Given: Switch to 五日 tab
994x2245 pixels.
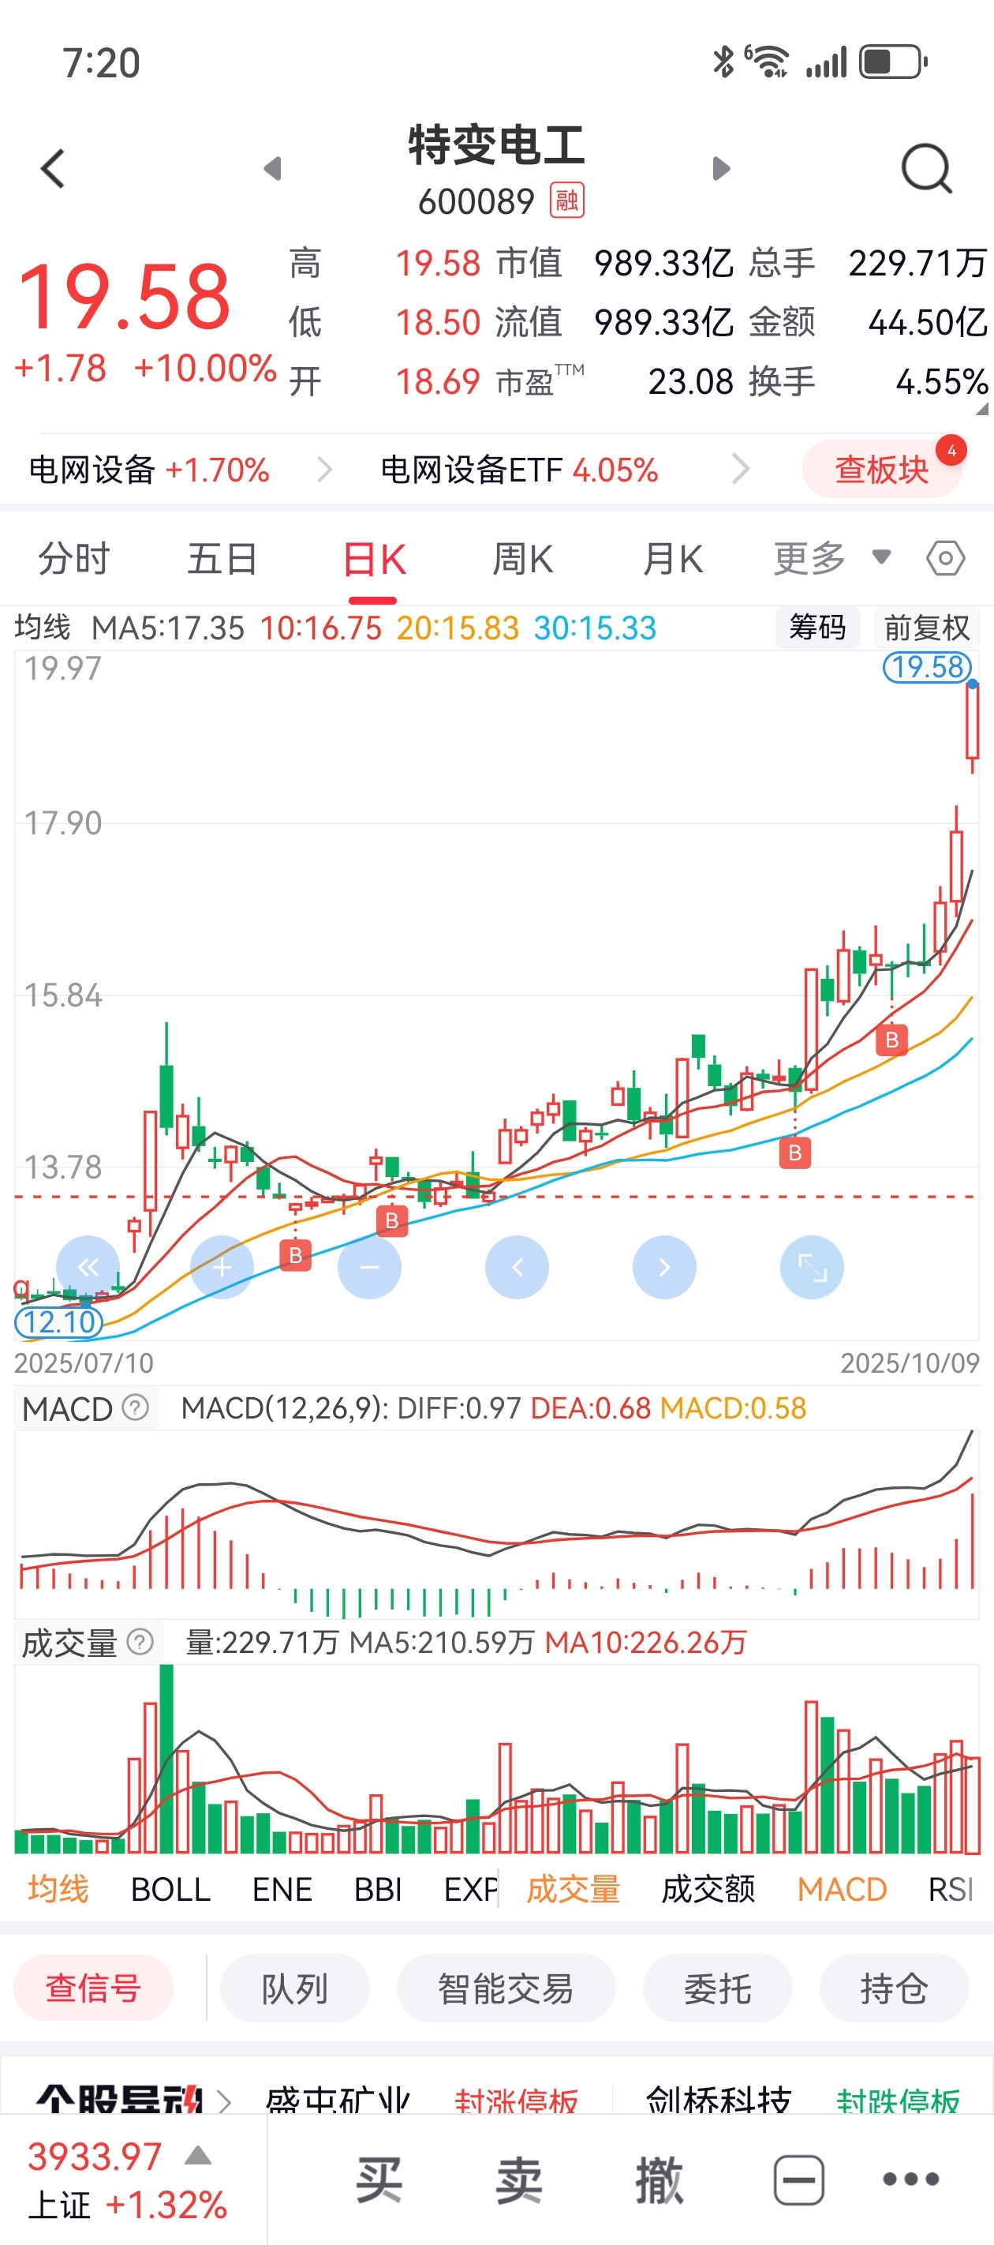Looking at the screenshot, I should point(223,558).
